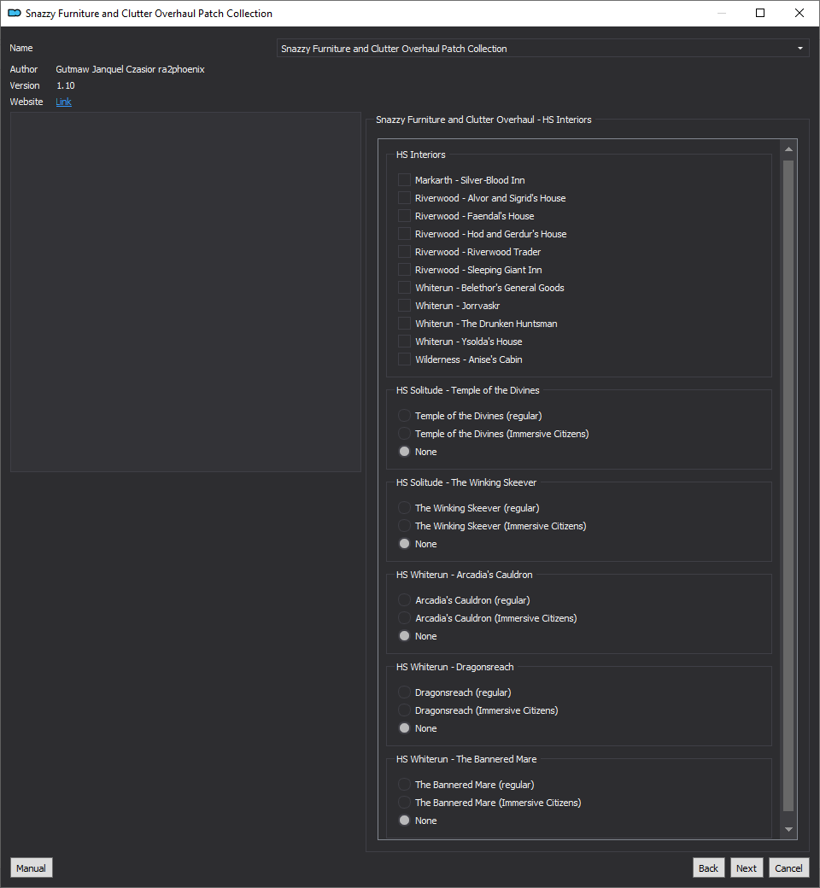Pick Dragonsreach (Immersive Citizens) radio
This screenshot has width=820, height=888.
pos(404,710)
